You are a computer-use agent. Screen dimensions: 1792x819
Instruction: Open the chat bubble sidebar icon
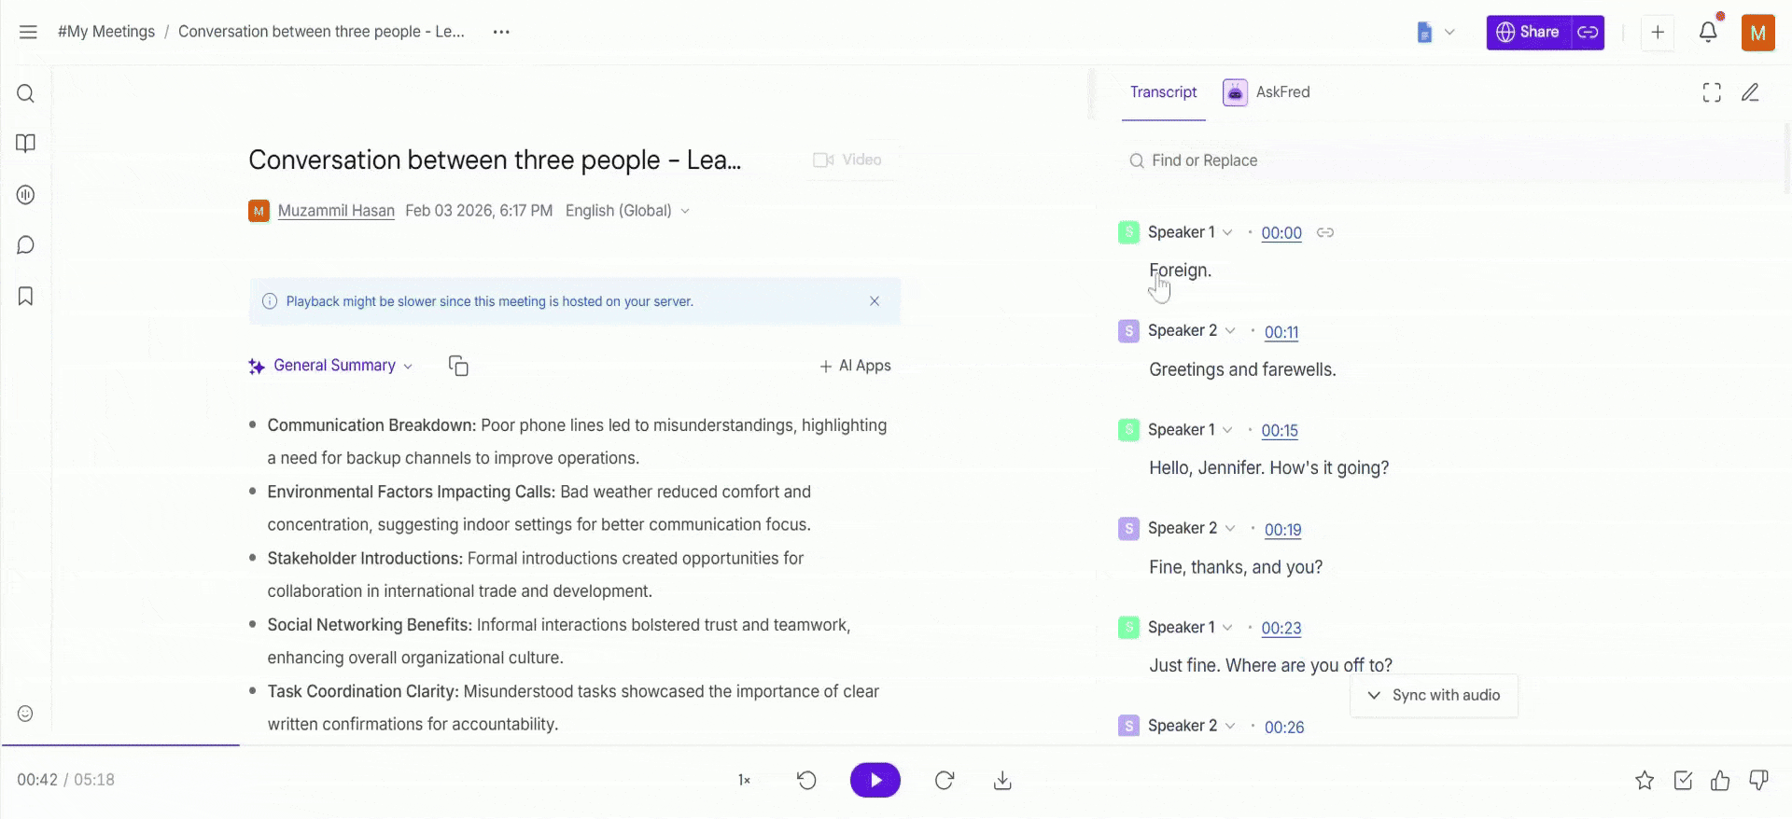tap(26, 245)
